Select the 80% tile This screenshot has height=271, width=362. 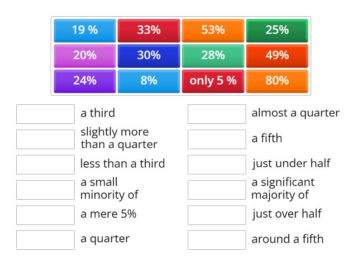point(277,81)
